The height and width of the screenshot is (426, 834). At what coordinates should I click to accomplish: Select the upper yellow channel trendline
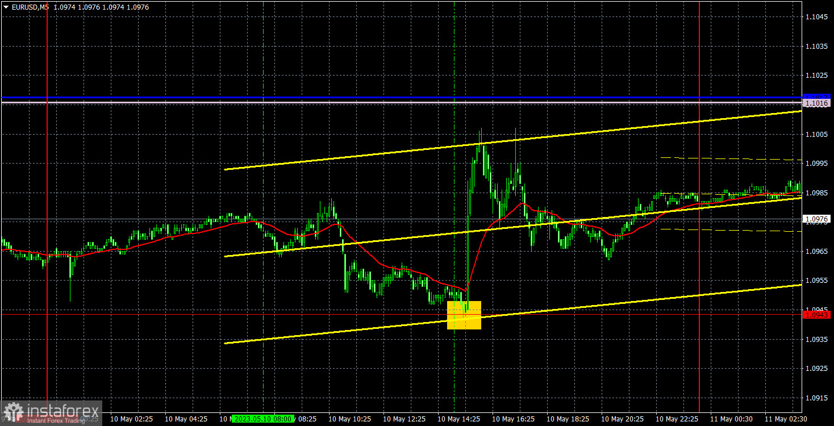[x=513, y=140]
